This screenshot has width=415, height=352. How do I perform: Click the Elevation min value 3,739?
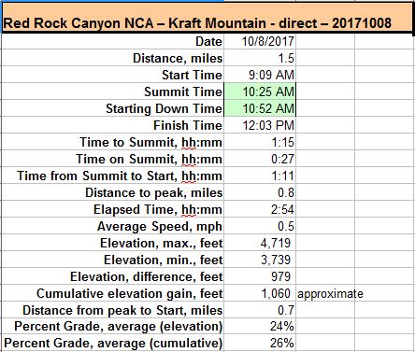coord(260,260)
